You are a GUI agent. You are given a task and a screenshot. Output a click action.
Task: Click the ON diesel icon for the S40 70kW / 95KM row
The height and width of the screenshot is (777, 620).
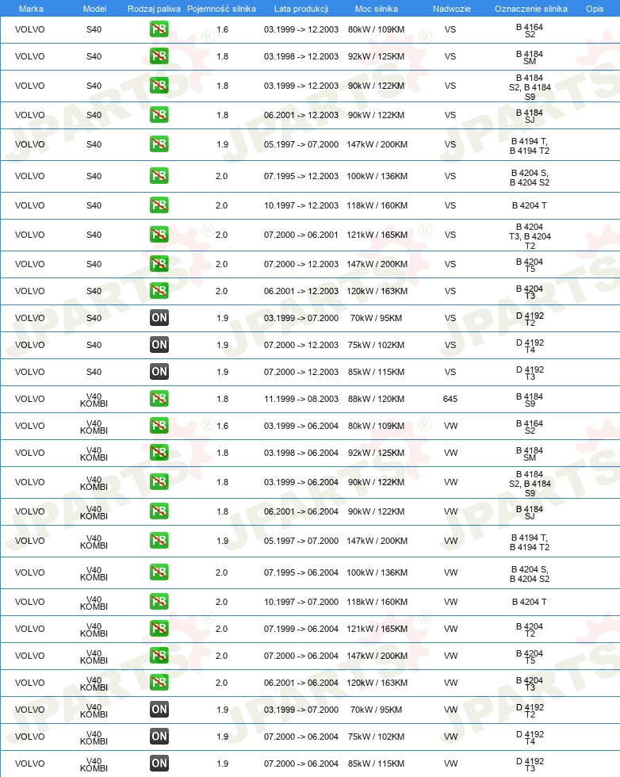pos(159,318)
